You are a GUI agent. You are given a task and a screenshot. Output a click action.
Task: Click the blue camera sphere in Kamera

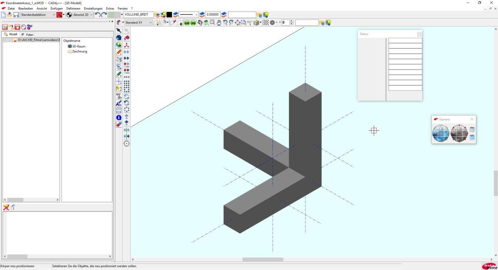(x=440, y=133)
